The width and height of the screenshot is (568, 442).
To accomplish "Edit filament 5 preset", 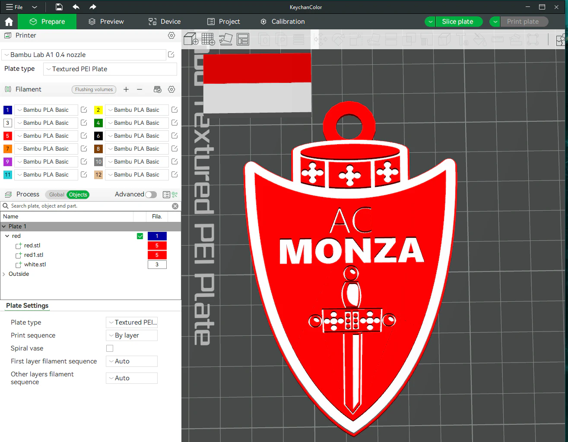I will (x=84, y=136).
